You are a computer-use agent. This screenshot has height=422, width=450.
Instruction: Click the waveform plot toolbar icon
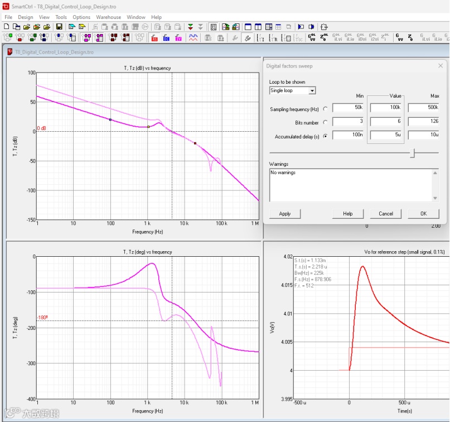(x=193, y=38)
